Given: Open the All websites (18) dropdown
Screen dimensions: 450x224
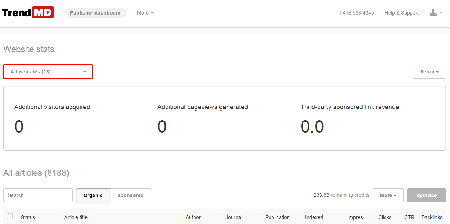Looking at the screenshot, I should (48, 72).
